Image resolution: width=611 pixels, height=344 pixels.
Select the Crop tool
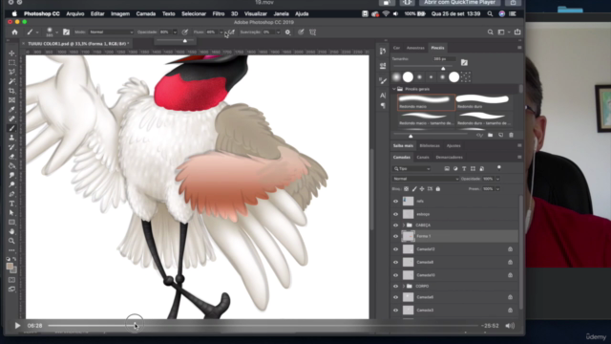pyautogui.click(x=11, y=91)
